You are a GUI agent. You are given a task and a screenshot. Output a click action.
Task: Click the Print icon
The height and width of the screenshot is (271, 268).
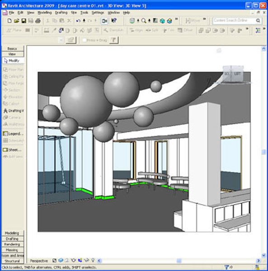coord(38,21)
